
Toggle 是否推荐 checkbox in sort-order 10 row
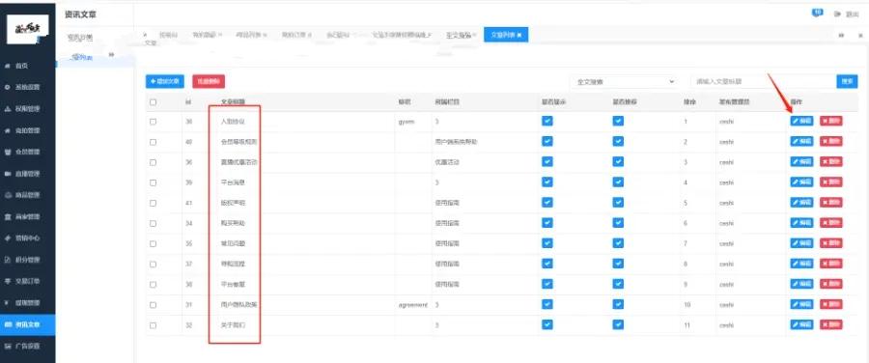pyautogui.click(x=618, y=304)
